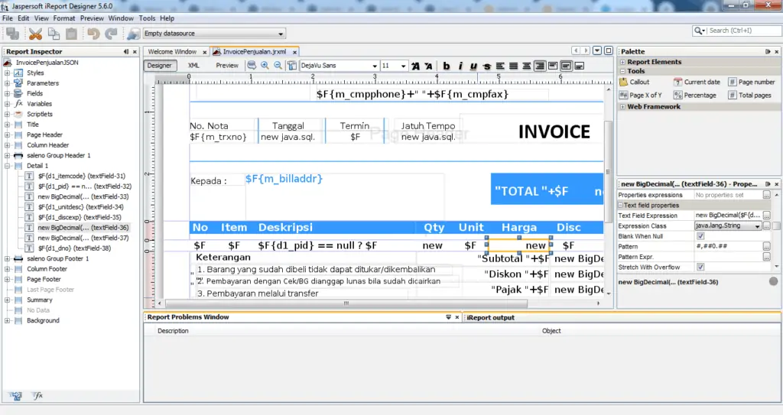Click the Cut scissors icon in toolbar
The width and height of the screenshot is (783, 415).
35,34
